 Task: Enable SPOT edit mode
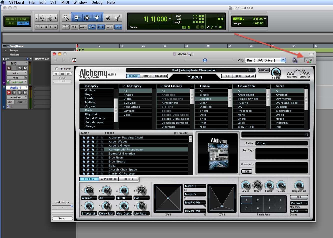pos(23,19)
